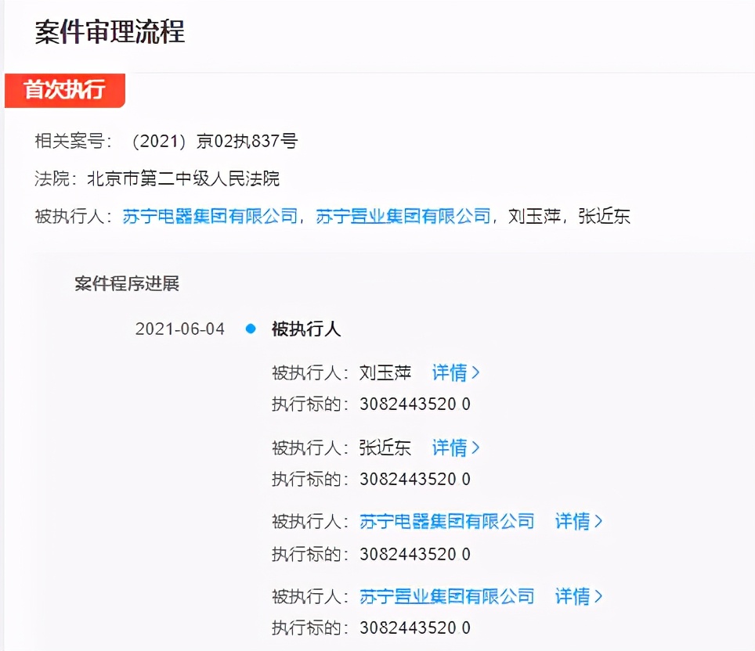Click 执行标的 amount under 苏宁置业集团有限公司

coord(415,628)
